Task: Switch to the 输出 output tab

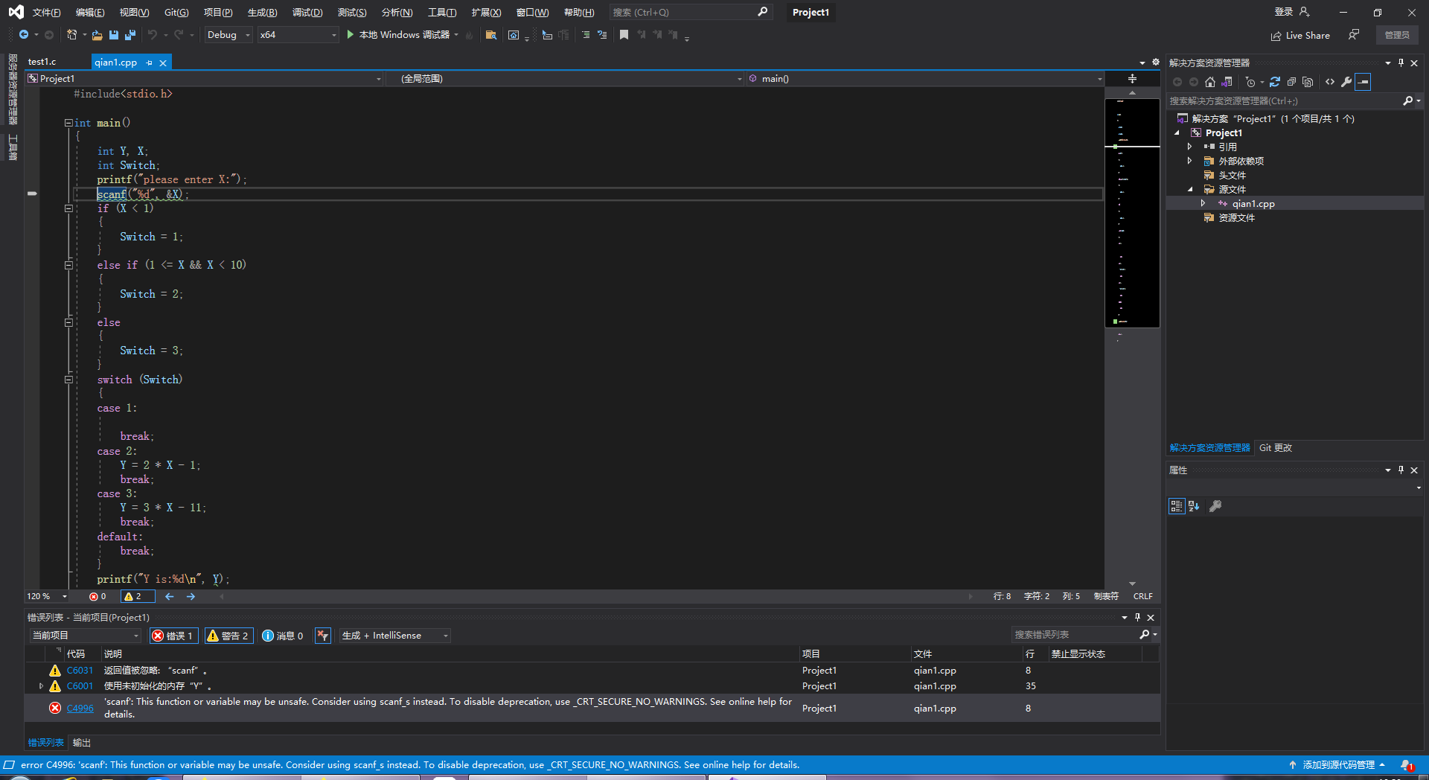Action: [82, 743]
